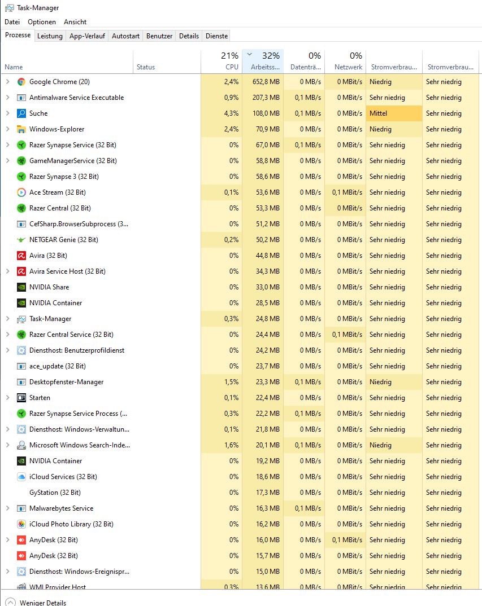
Task: Click the NVIDIA Share icon
Action: [x=21, y=287]
